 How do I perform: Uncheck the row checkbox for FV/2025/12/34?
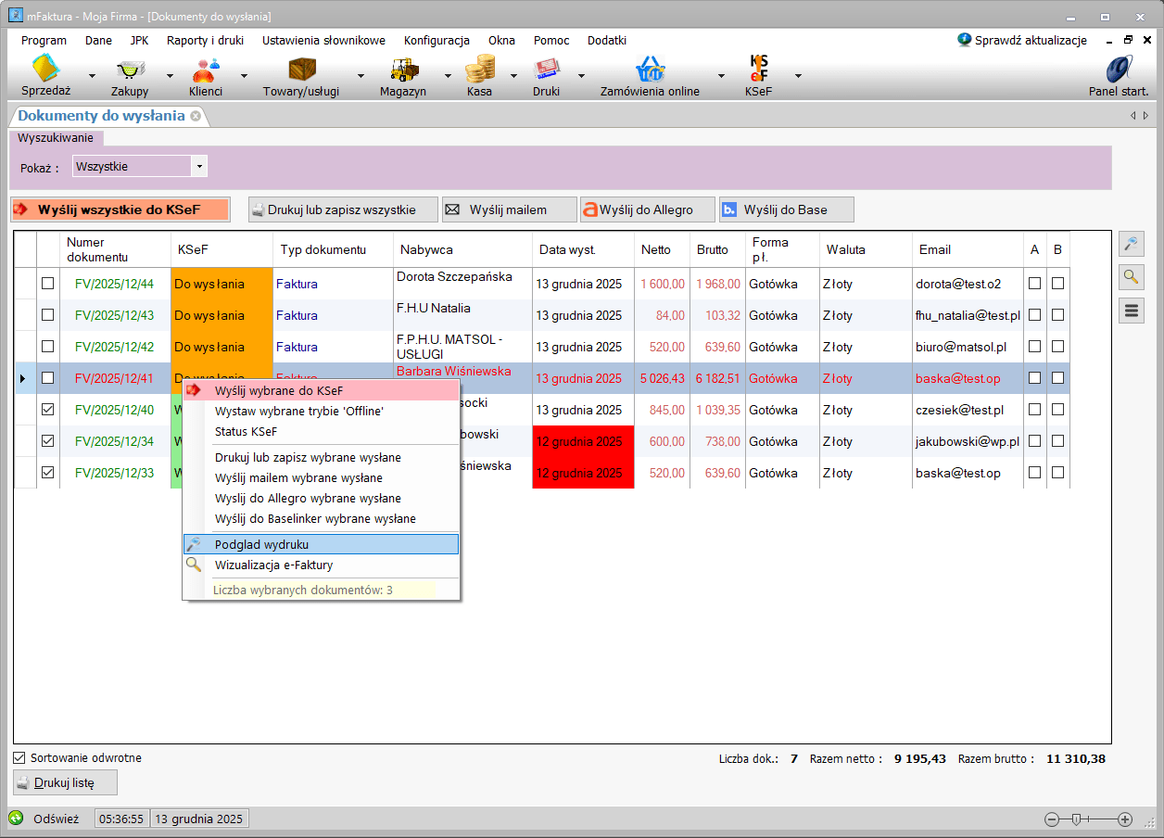pos(48,441)
